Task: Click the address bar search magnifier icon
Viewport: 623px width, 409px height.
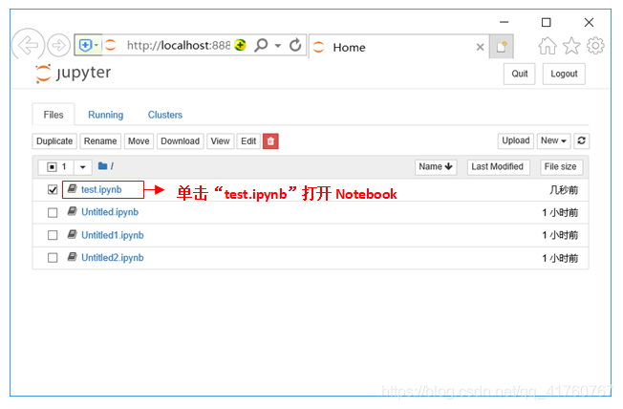Action: pos(261,45)
